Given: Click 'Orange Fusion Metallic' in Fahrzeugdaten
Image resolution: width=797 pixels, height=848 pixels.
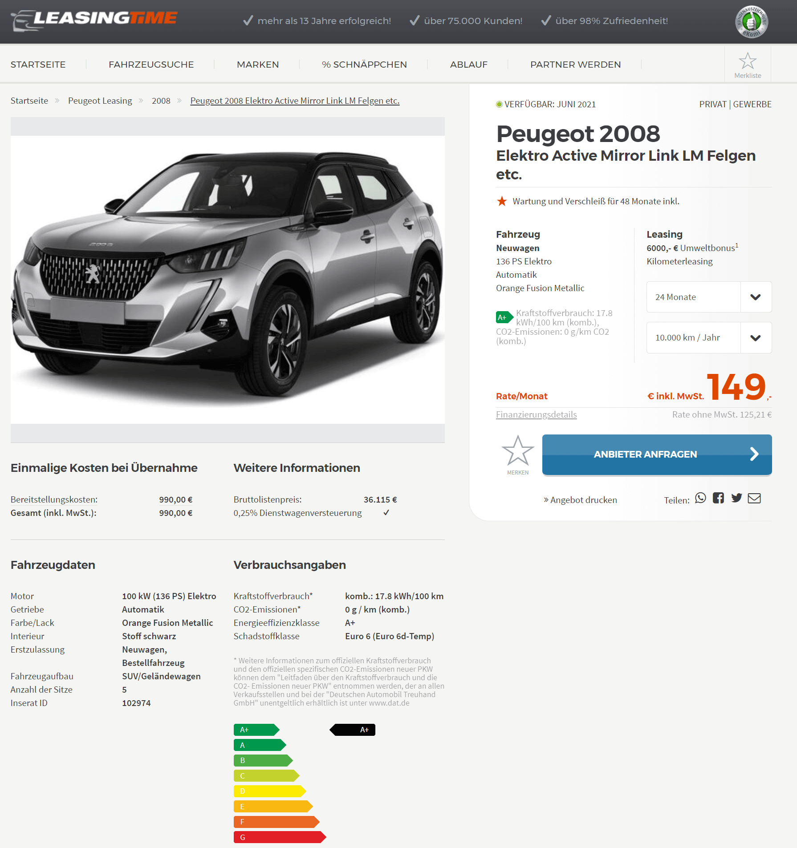Looking at the screenshot, I should [167, 623].
